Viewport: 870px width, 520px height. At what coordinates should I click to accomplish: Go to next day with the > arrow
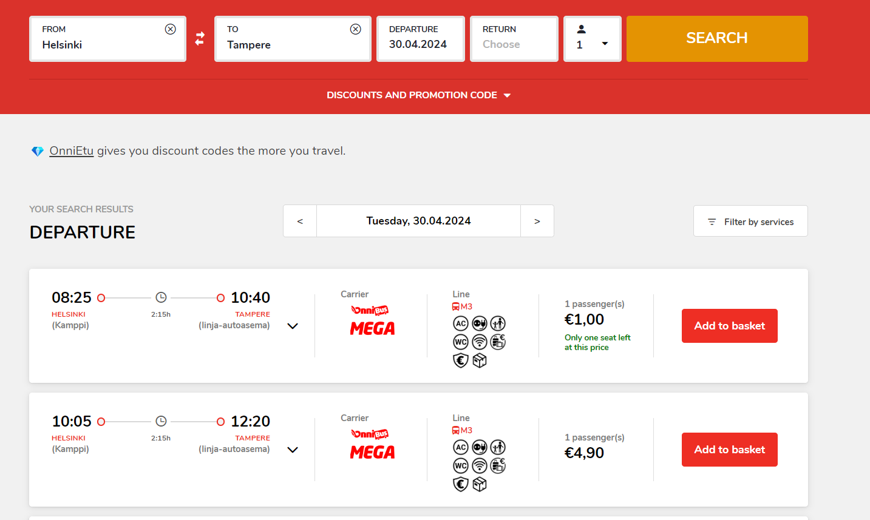[x=537, y=221]
